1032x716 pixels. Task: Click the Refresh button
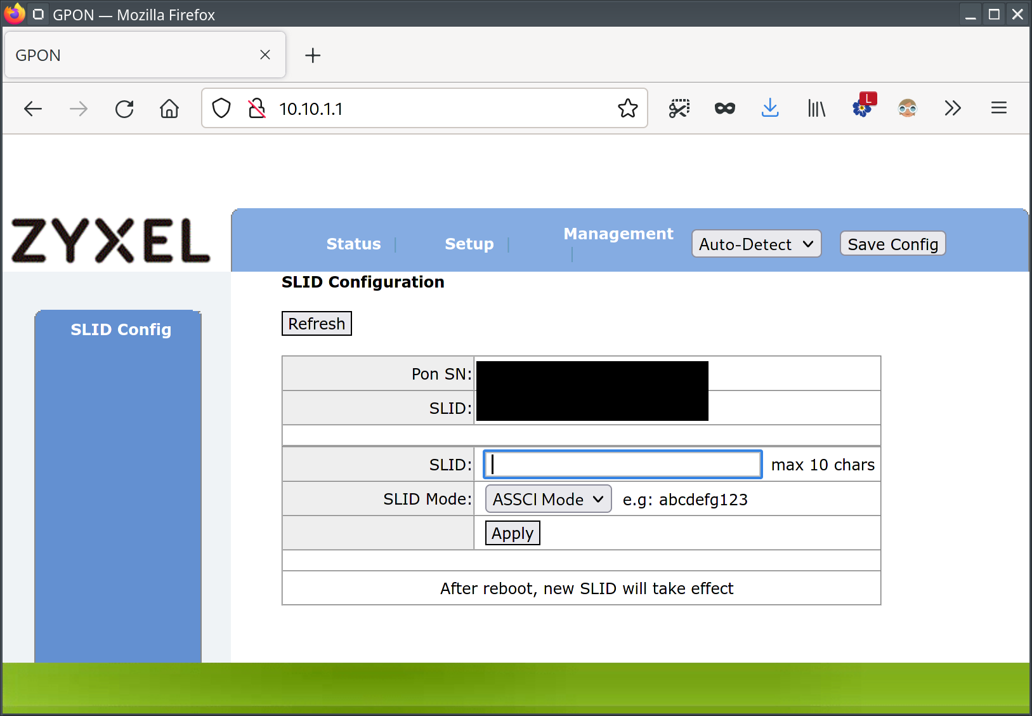click(x=317, y=324)
